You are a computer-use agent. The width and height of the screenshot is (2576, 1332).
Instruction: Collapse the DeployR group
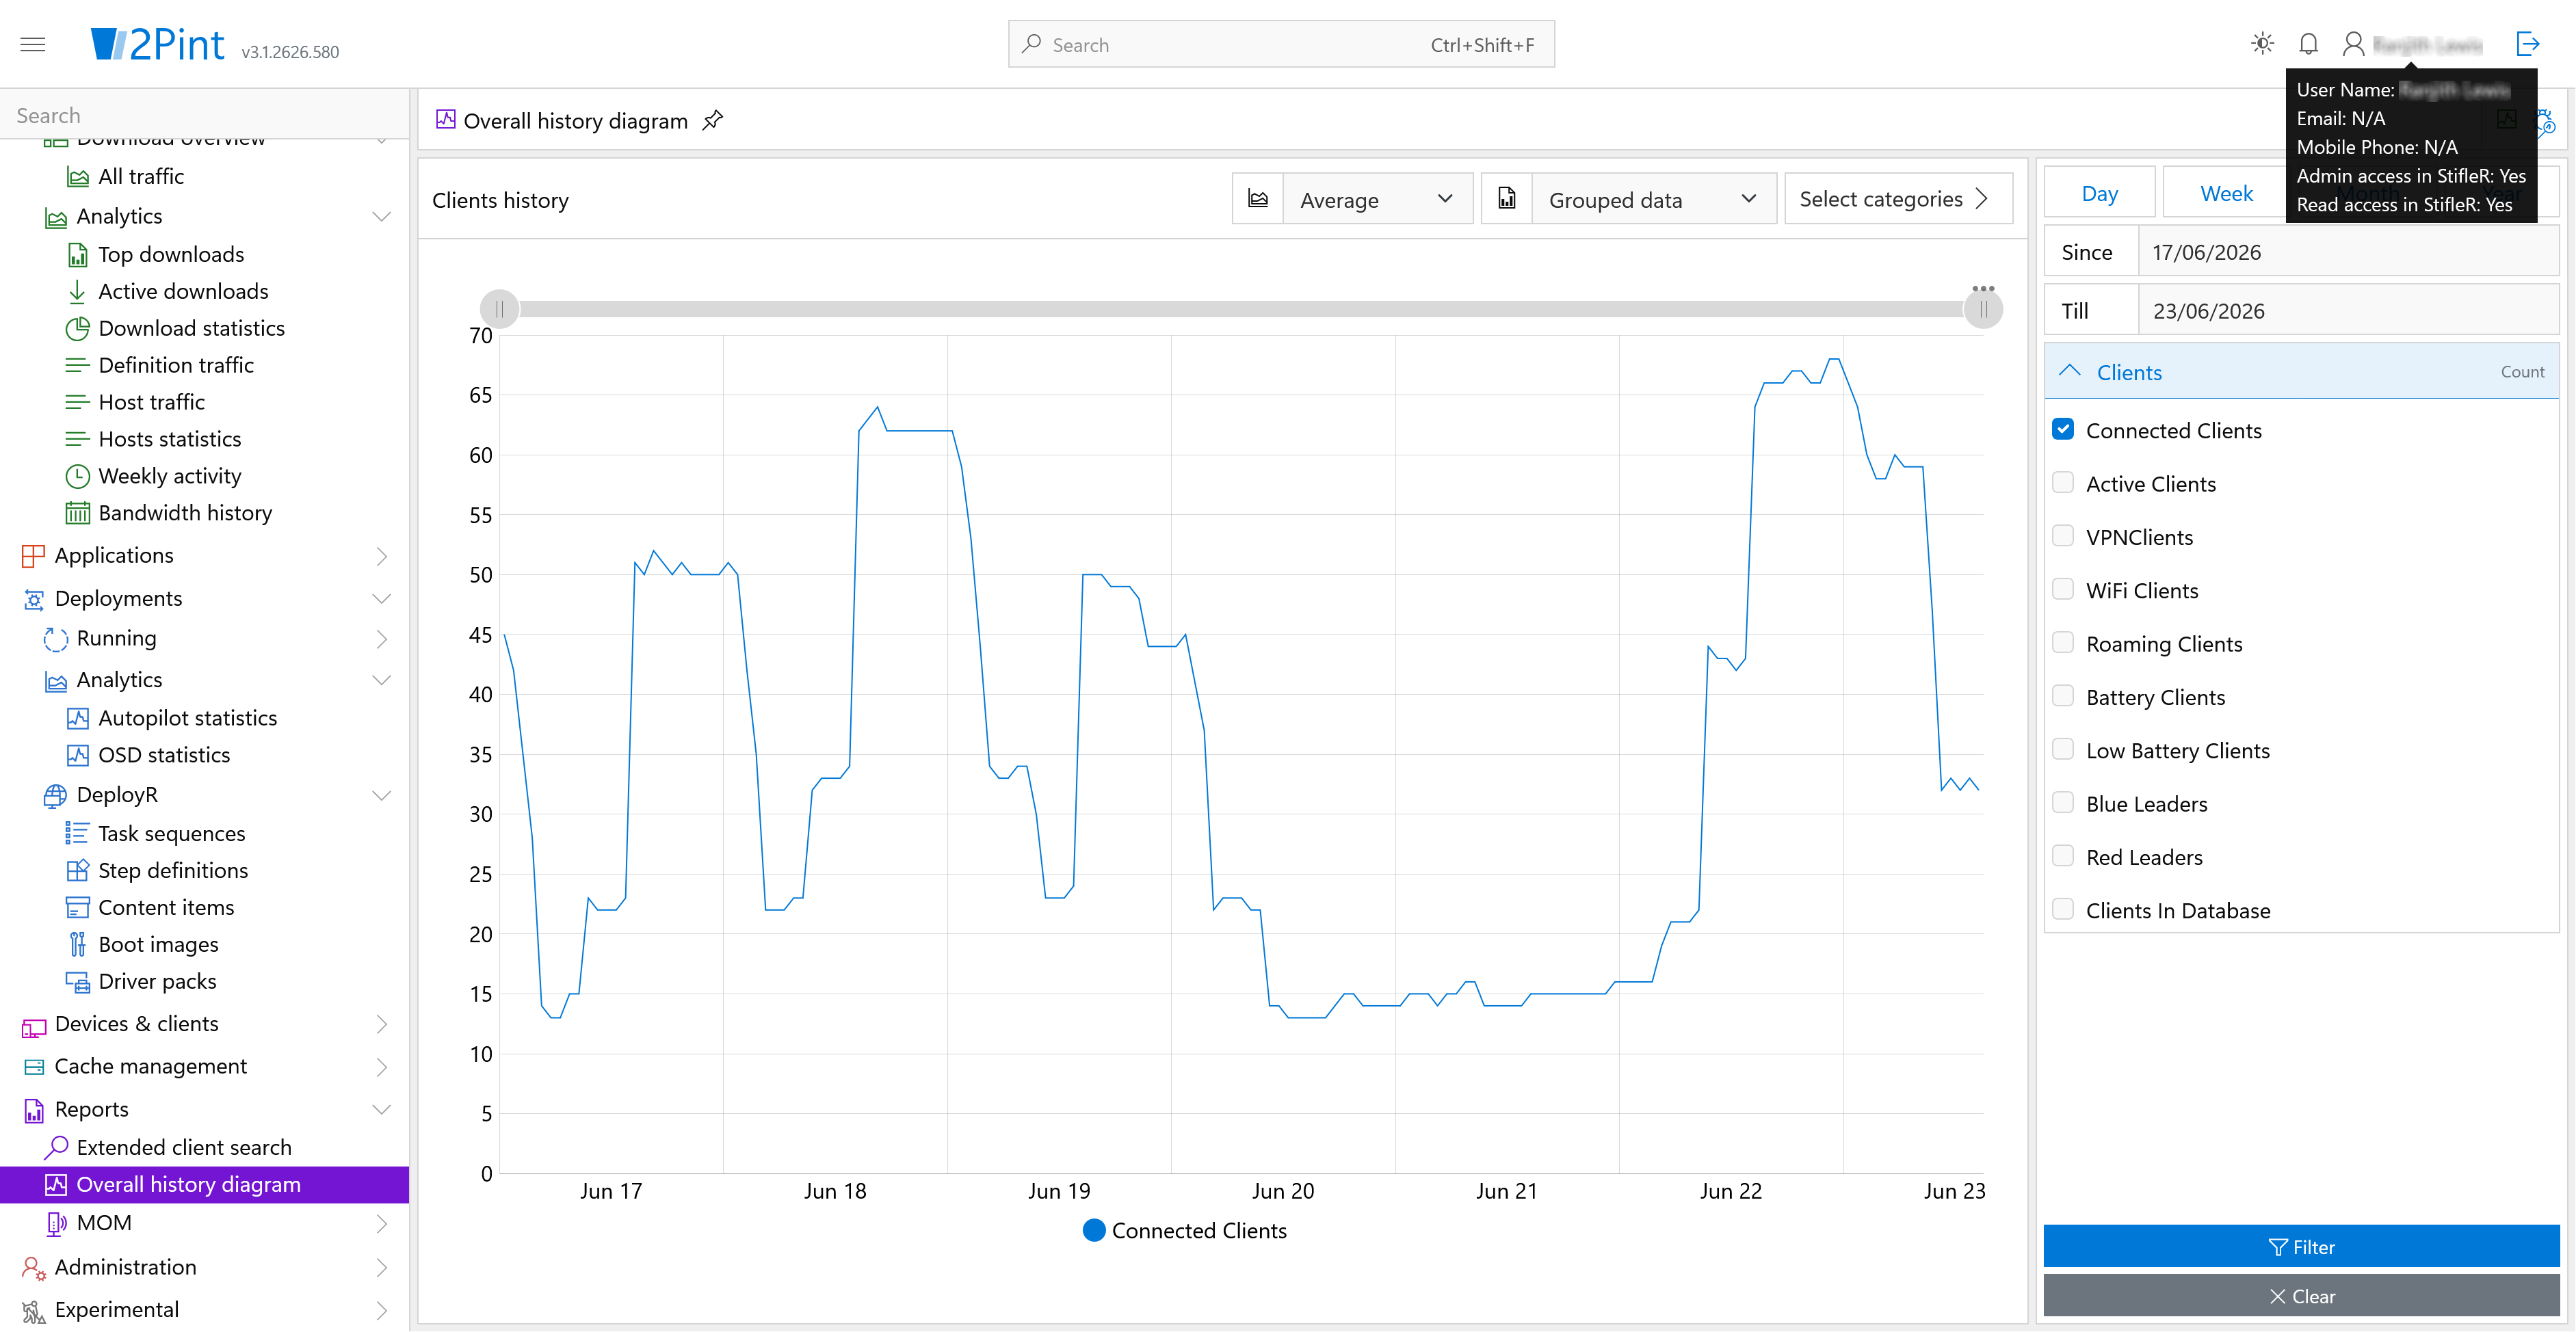coord(381,796)
